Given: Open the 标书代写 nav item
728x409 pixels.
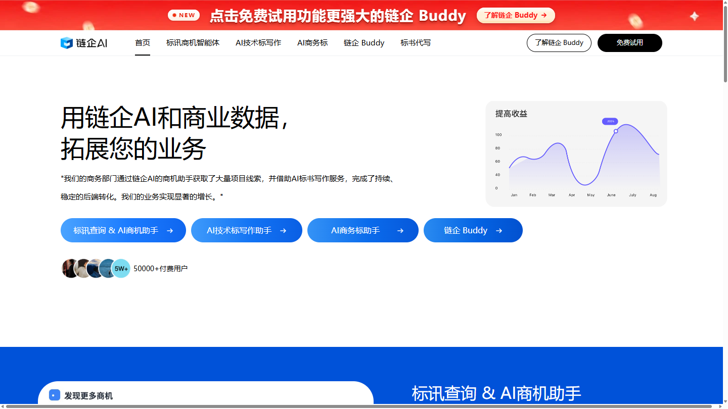Looking at the screenshot, I should 416,43.
